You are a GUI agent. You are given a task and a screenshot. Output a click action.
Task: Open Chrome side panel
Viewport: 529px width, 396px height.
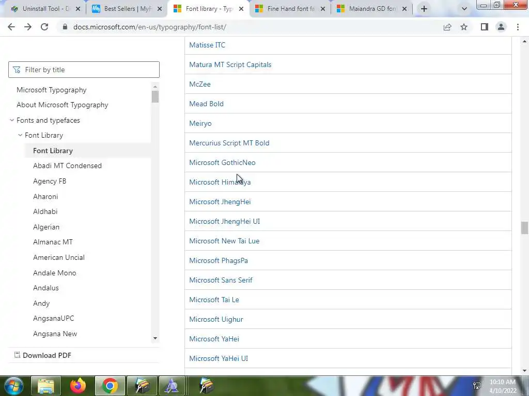click(x=485, y=27)
